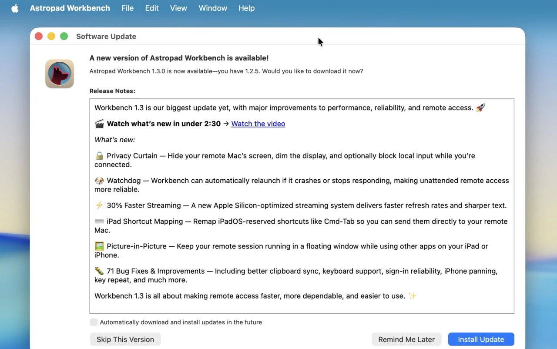Click the picture emoji beside Picture-in-Picture
Viewport: 557px width, 349px height.
99,246
